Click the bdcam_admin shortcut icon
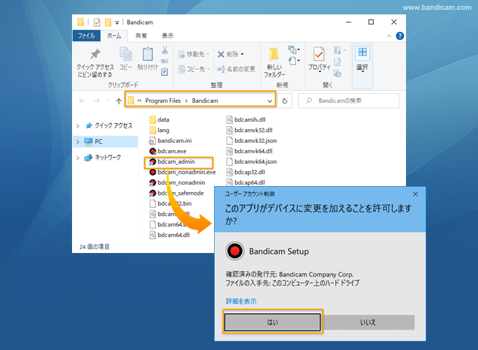Viewport: 478px width, 350px height. pos(153,162)
